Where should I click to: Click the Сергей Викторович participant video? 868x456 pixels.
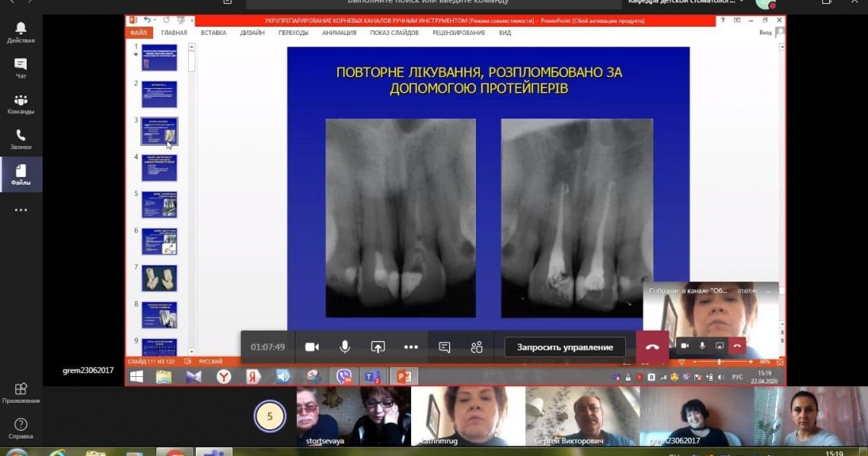(582, 416)
